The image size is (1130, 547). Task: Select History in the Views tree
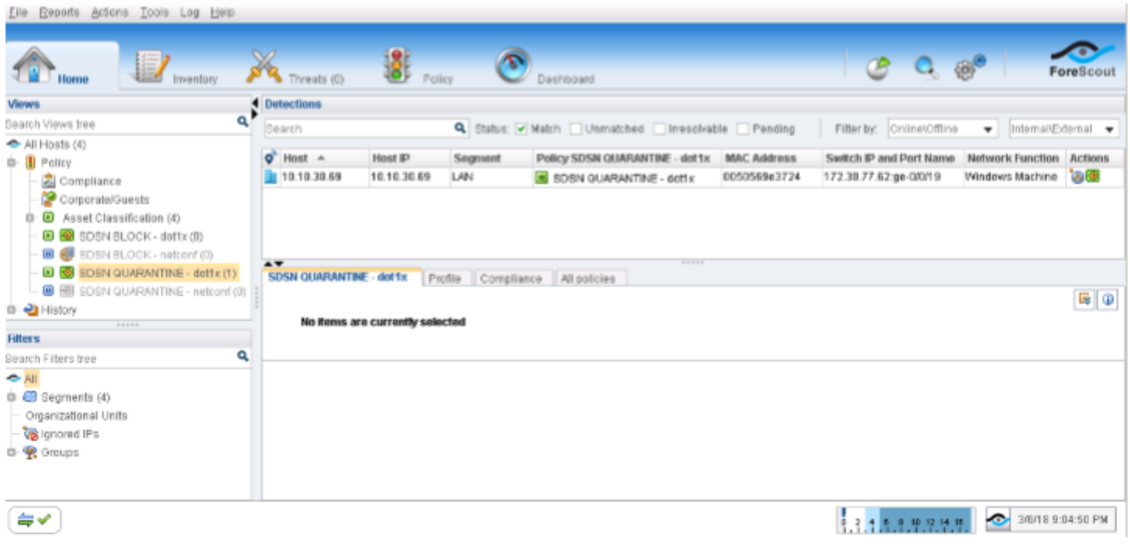click(59, 310)
